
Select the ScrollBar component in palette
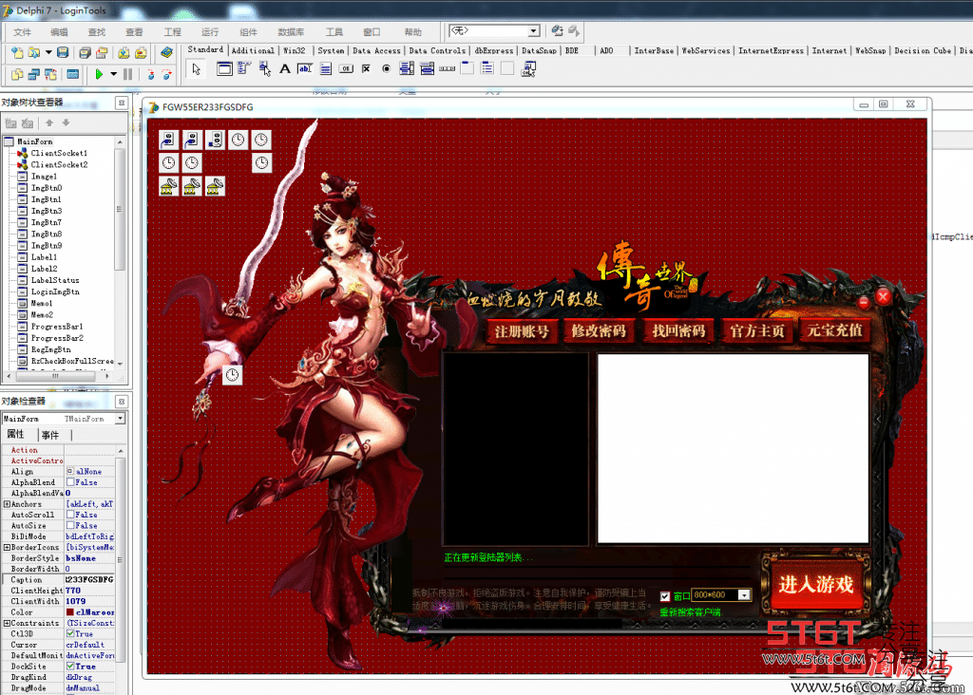pos(447,68)
